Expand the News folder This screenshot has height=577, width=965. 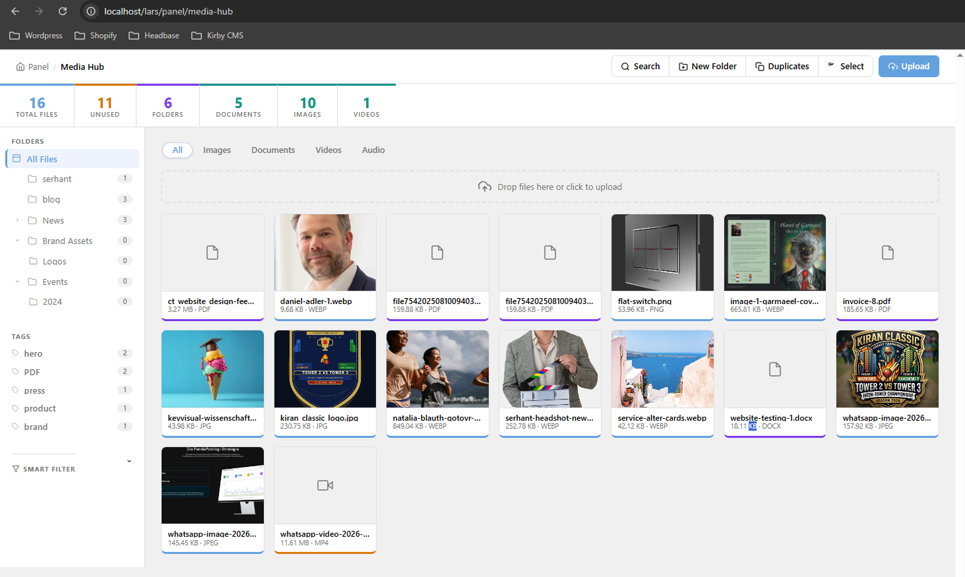point(17,220)
